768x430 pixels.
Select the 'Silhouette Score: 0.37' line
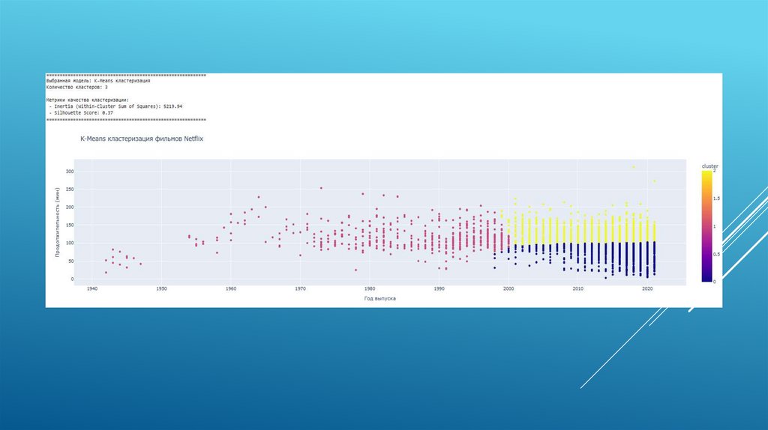pyautogui.click(x=81, y=112)
